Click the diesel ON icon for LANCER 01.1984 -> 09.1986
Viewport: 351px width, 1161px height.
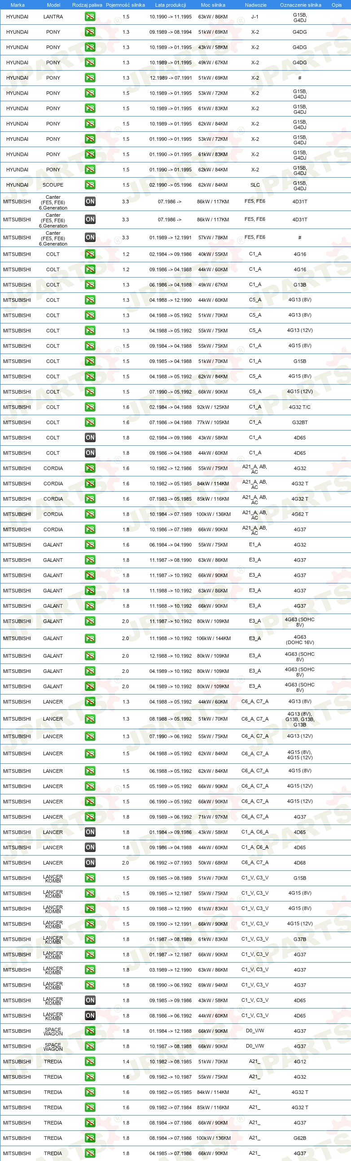[90, 832]
